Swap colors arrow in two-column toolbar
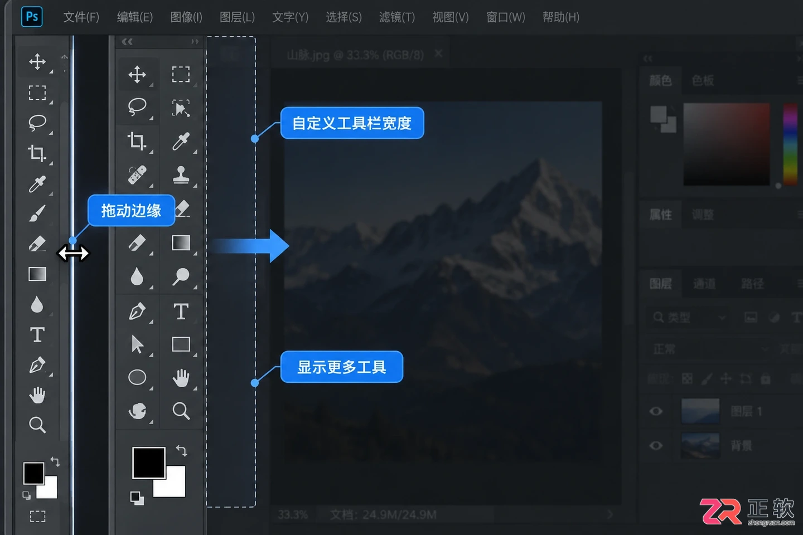 (182, 450)
